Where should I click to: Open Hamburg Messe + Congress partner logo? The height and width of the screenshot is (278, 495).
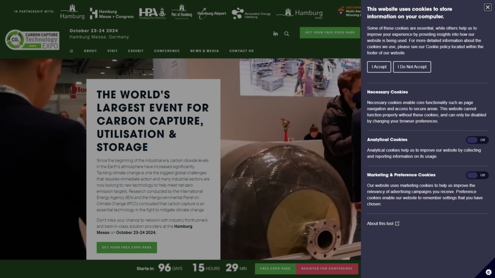[x=112, y=14]
